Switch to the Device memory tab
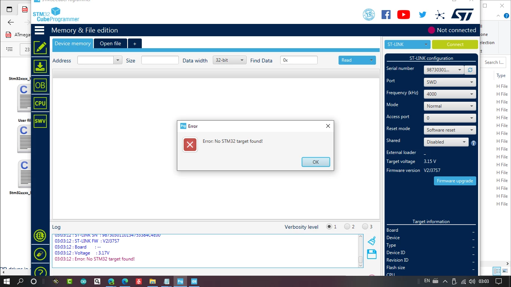Viewport: 511px width, 287px height. click(x=73, y=43)
